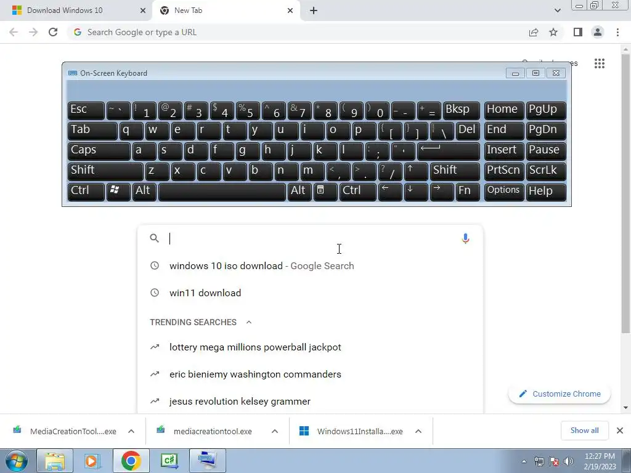Click the space bar key
Image resolution: width=631 pixels, height=473 pixels.
tap(222, 192)
